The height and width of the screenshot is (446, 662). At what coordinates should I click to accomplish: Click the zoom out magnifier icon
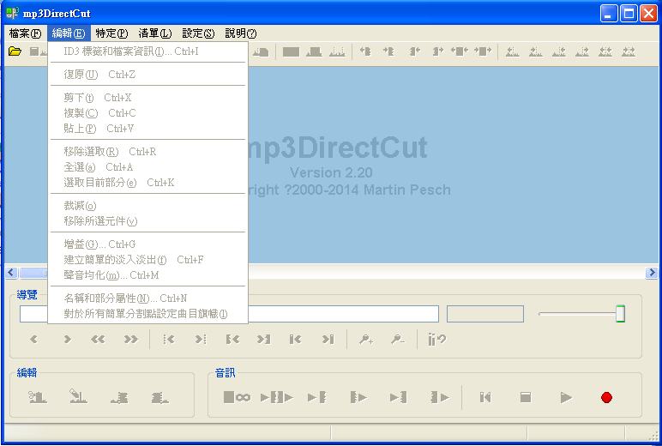point(398,339)
